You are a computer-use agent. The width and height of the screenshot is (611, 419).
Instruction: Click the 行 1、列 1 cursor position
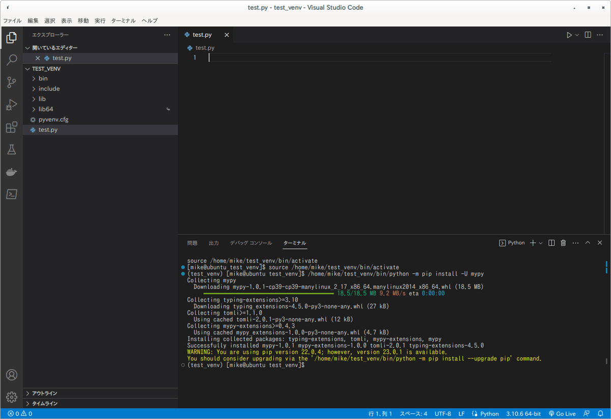pos(380,414)
